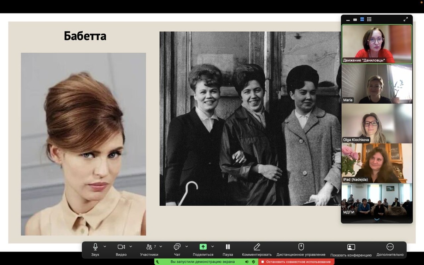Select the thumbnail strip view icon
Screen dimensions: 424x265
(x=362, y=19)
